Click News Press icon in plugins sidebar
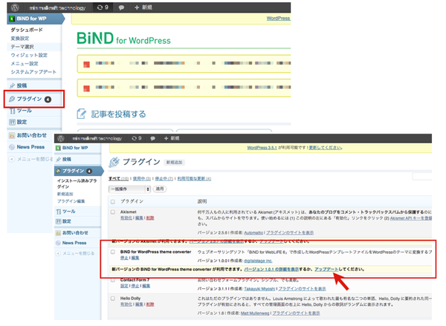Viewport: 446px width, 326px height. [x=58, y=243]
